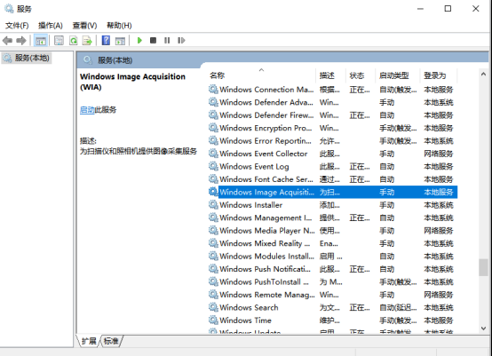Image resolution: width=492 pixels, height=356 pixels.
Task: Toggle the Show/Hide Console Tree icon
Action: [41, 41]
